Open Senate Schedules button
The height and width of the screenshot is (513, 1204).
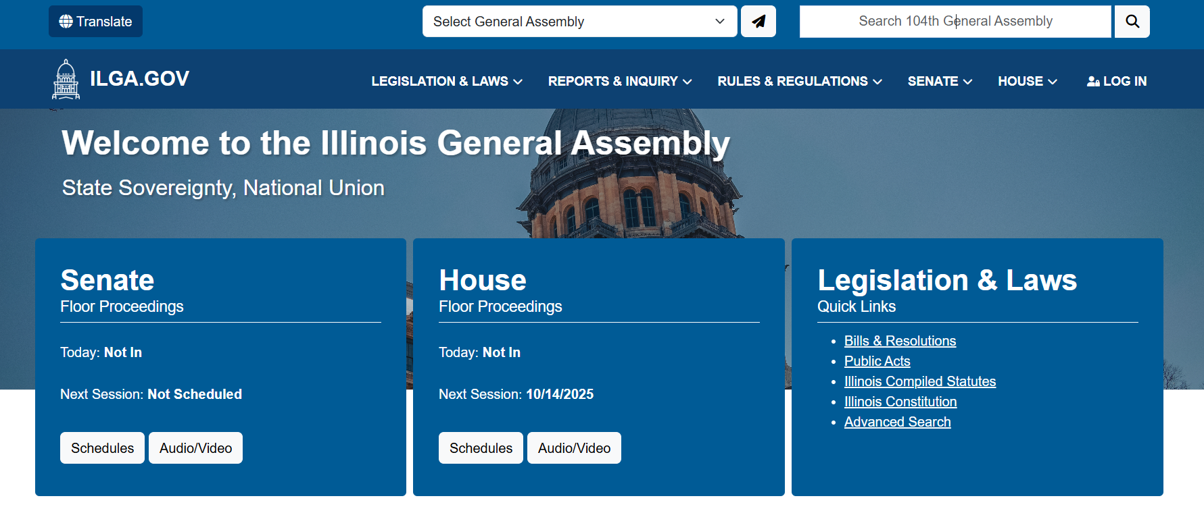(103, 448)
